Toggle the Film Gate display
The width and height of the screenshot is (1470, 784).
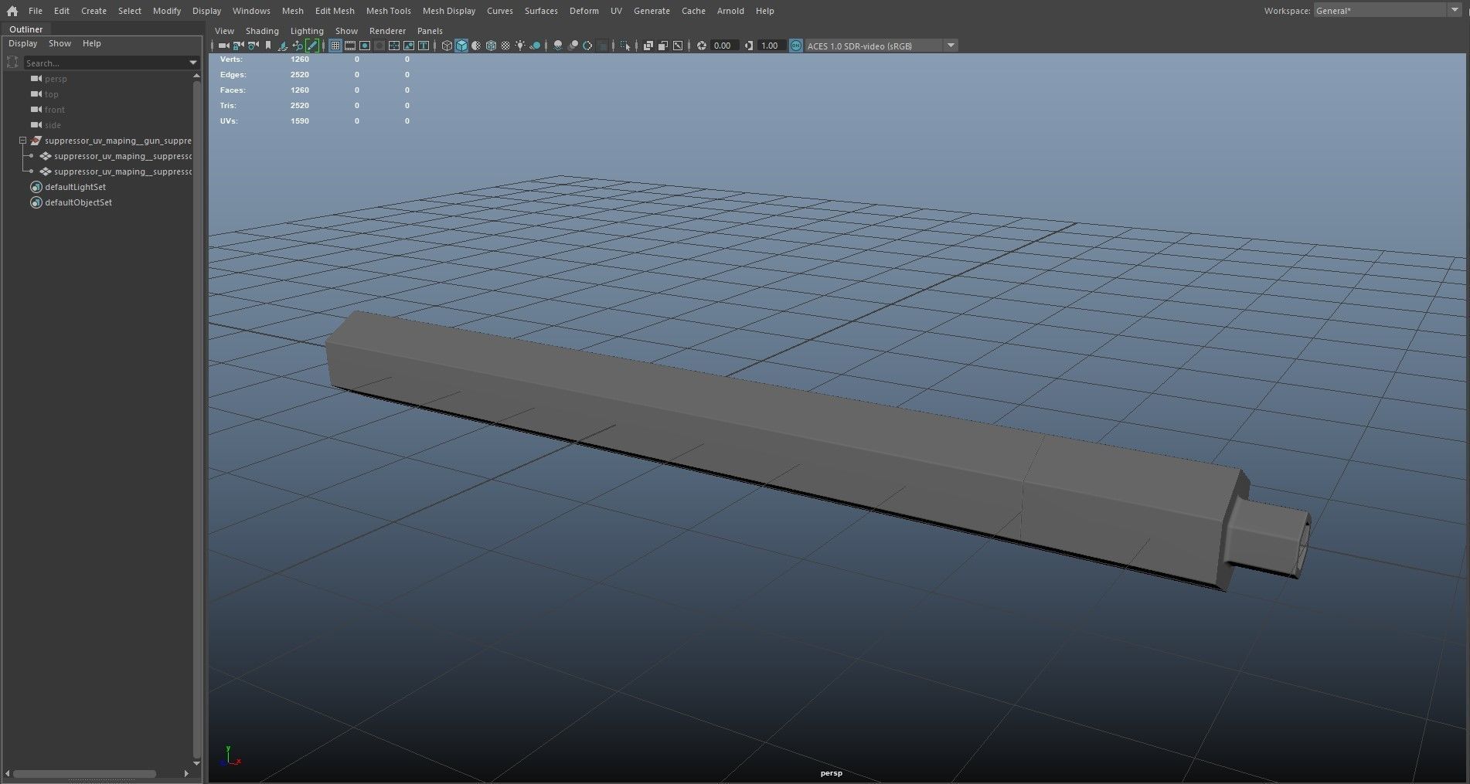(x=349, y=46)
